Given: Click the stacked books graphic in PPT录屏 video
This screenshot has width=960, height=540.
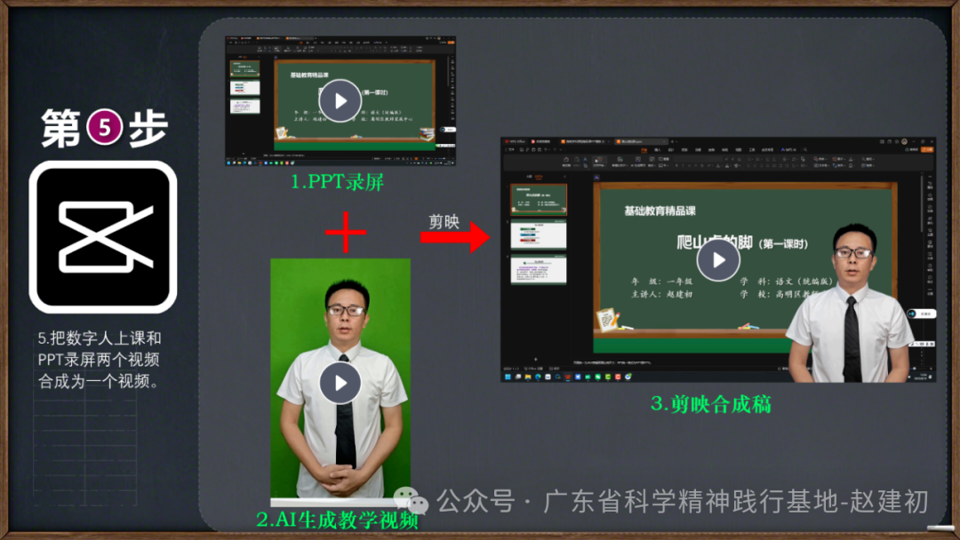Looking at the screenshot, I should tap(428, 134).
